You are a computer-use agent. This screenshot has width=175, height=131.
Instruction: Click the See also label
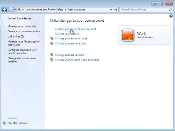(x=12, y=118)
